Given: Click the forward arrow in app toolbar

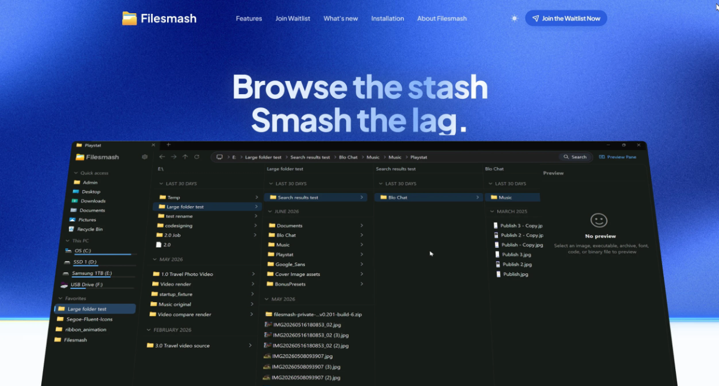Looking at the screenshot, I should 174,157.
